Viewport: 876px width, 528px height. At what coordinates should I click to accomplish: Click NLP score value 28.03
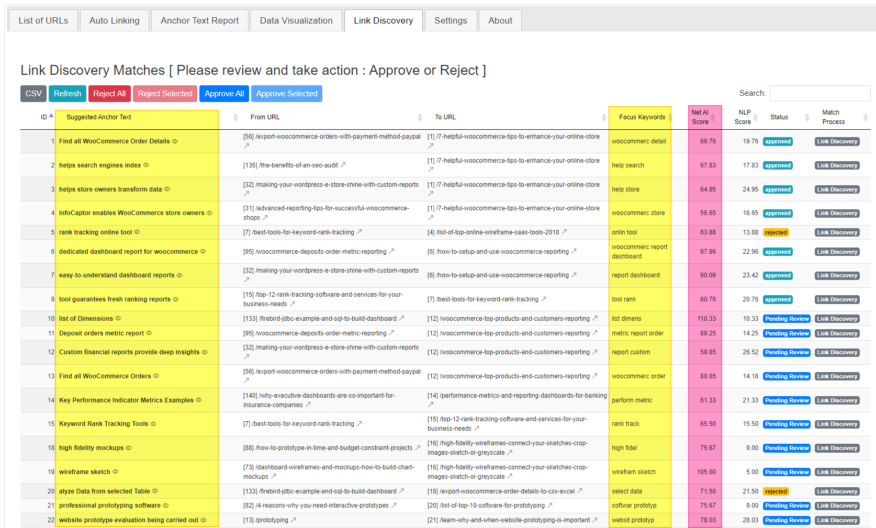click(750, 520)
